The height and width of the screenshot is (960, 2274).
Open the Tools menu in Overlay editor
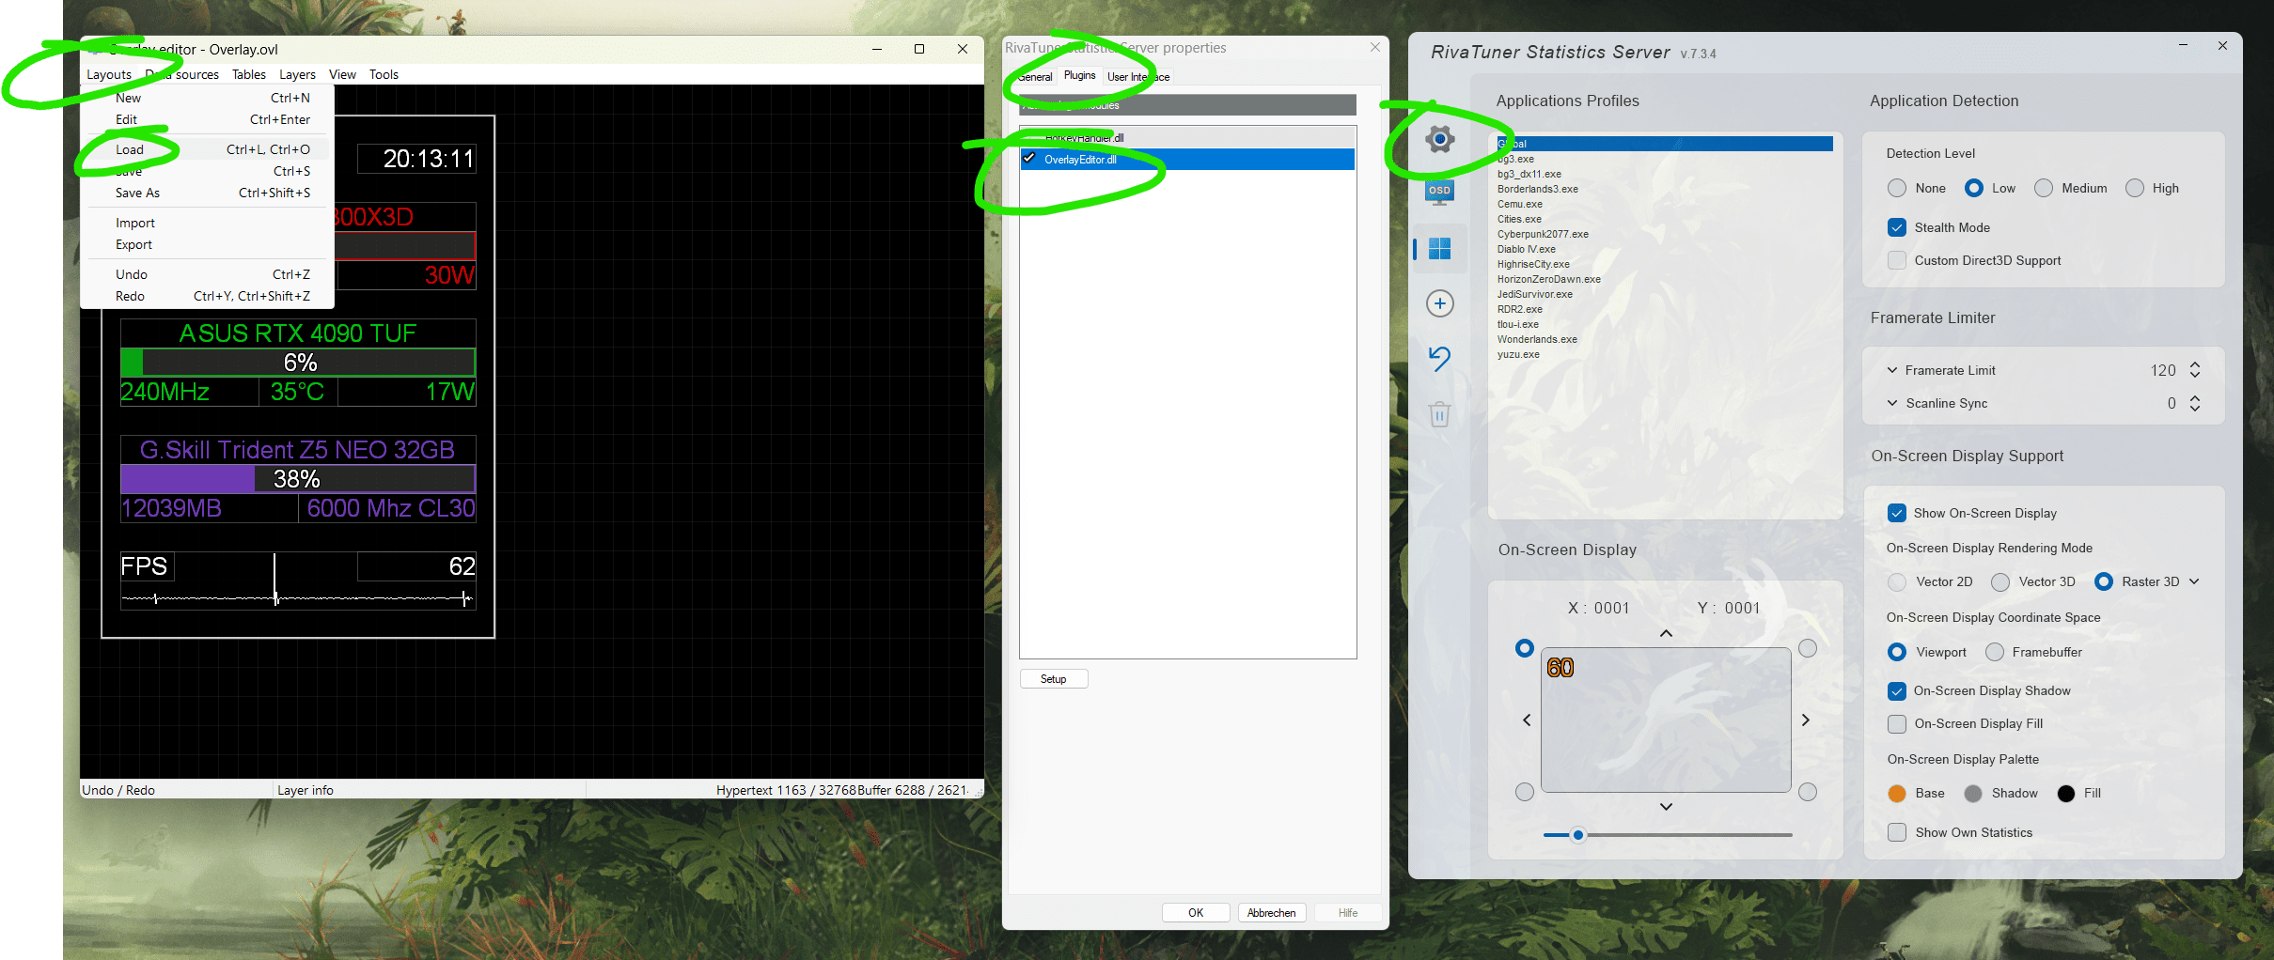384,74
